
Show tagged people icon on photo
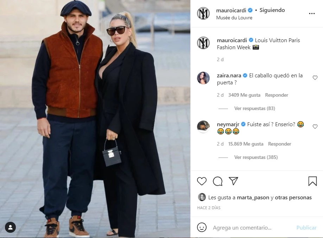(x=10, y=227)
